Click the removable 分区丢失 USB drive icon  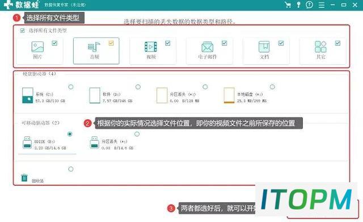94,143
